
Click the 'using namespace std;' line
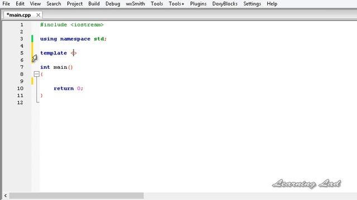73,39
